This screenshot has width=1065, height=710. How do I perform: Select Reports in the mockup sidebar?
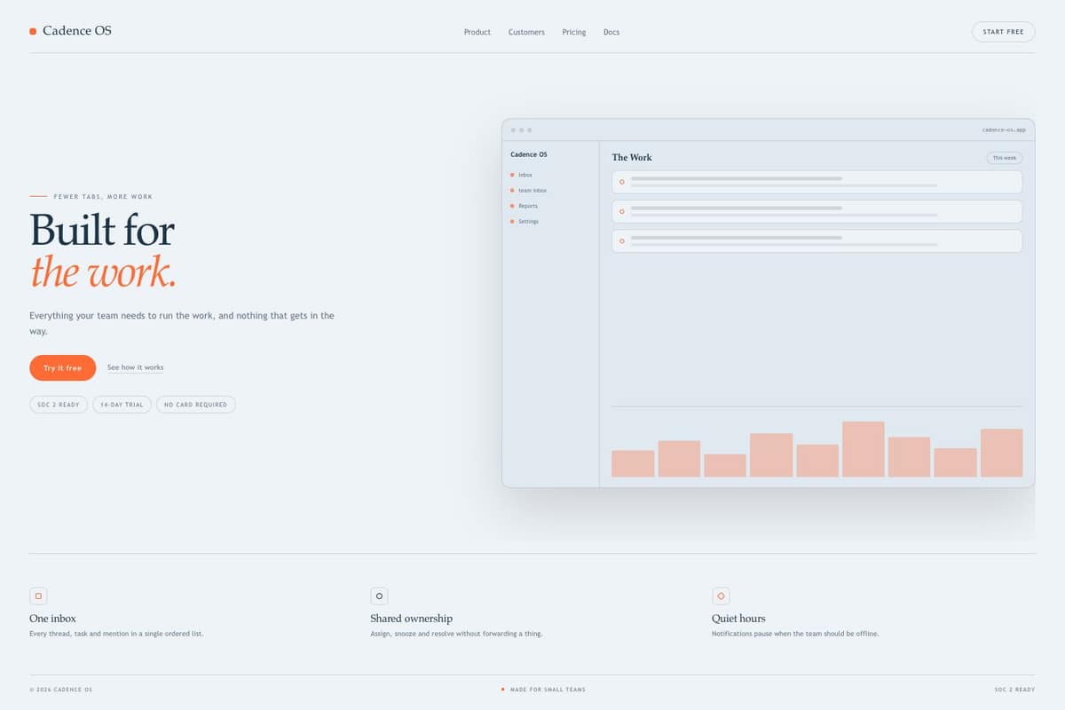pyautogui.click(x=528, y=206)
